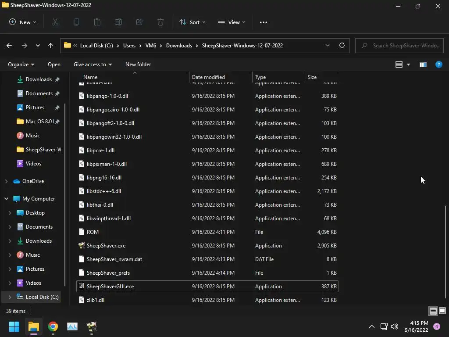Open the monitor app taskbar icon
Screen dimensions: 449x337
(72, 326)
